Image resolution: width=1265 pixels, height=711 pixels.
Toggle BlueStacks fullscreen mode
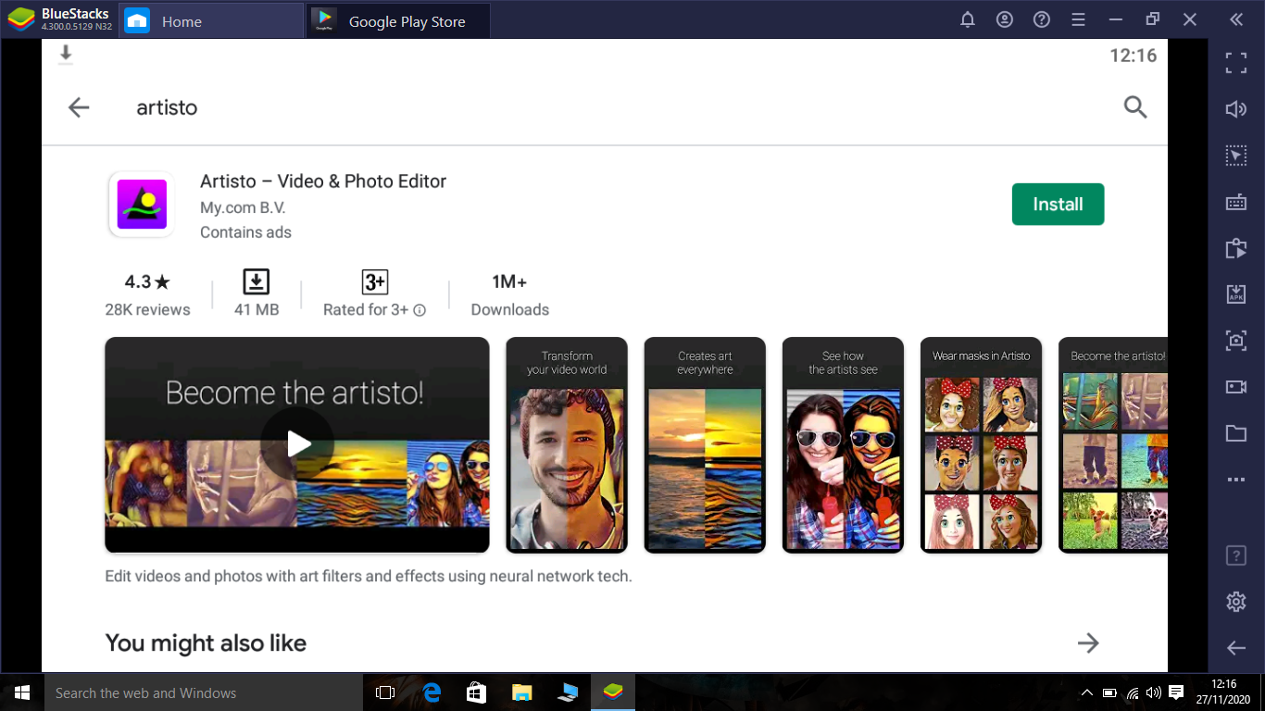pyautogui.click(x=1236, y=63)
